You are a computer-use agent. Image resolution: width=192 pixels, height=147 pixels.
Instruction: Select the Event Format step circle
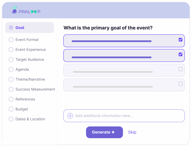pyautogui.click(x=11, y=40)
